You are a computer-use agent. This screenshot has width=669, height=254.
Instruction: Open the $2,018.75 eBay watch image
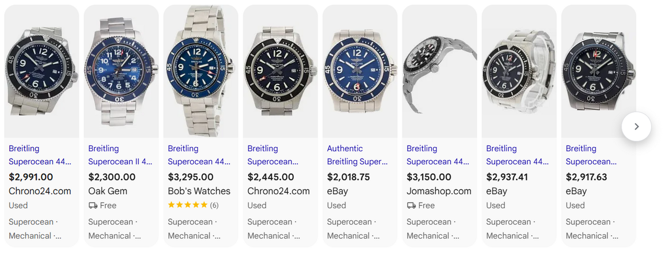pos(360,71)
